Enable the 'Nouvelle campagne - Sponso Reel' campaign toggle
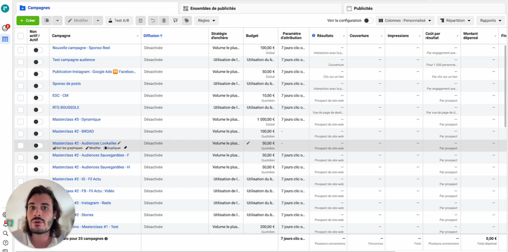The width and height of the screenshot is (508, 252). tap(38, 50)
